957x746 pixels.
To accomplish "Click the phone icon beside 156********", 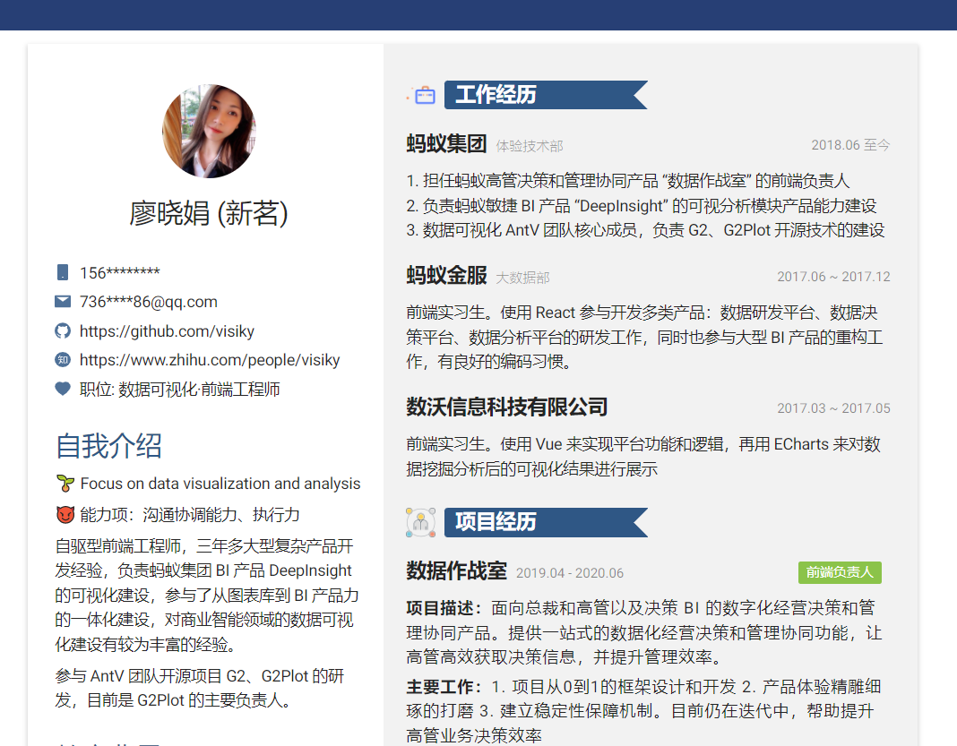I will coord(62,272).
